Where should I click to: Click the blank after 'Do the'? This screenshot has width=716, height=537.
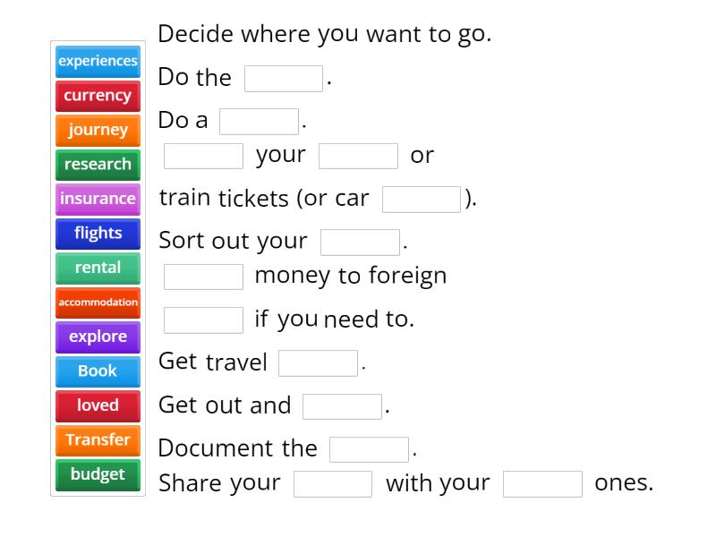tap(282, 78)
